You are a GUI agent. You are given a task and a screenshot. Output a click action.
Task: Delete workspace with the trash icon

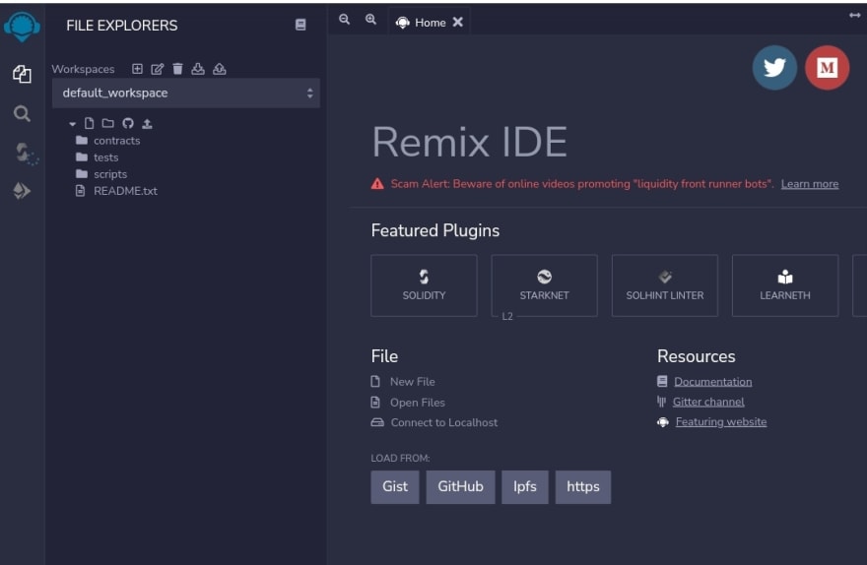177,69
